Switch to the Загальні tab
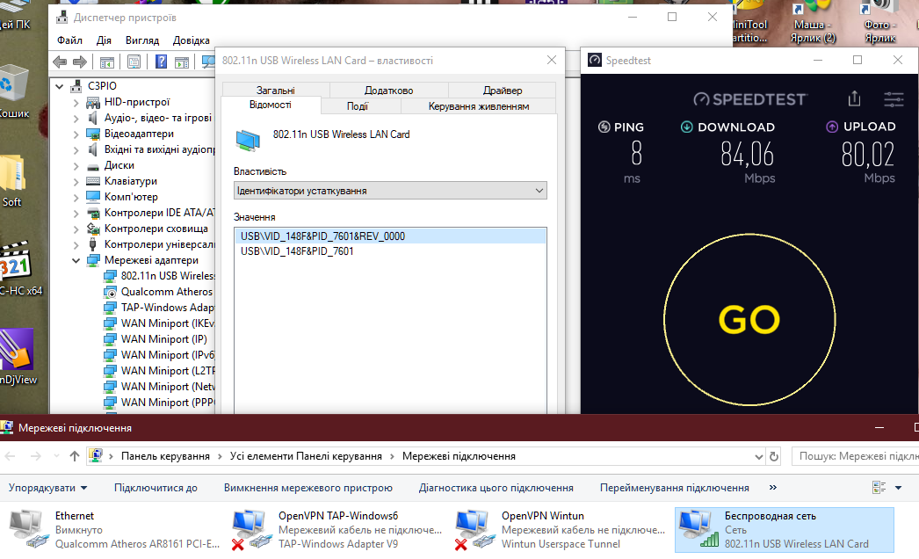 (276, 91)
